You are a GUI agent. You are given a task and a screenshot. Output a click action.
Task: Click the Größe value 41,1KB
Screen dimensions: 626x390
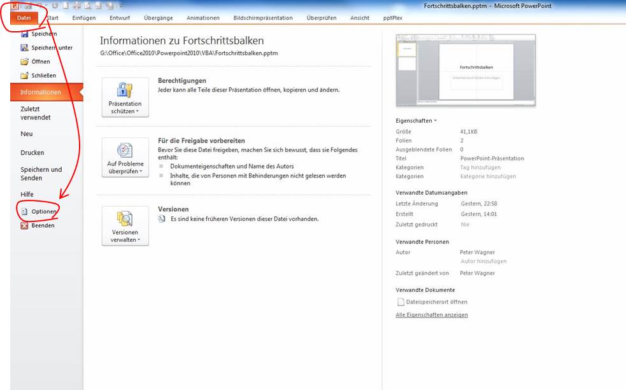click(x=469, y=132)
